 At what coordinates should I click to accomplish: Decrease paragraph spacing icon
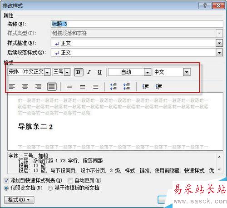[127, 87]
